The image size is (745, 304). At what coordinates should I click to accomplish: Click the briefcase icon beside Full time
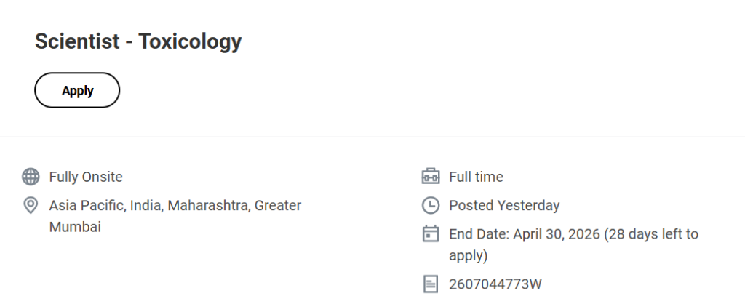[x=431, y=177]
